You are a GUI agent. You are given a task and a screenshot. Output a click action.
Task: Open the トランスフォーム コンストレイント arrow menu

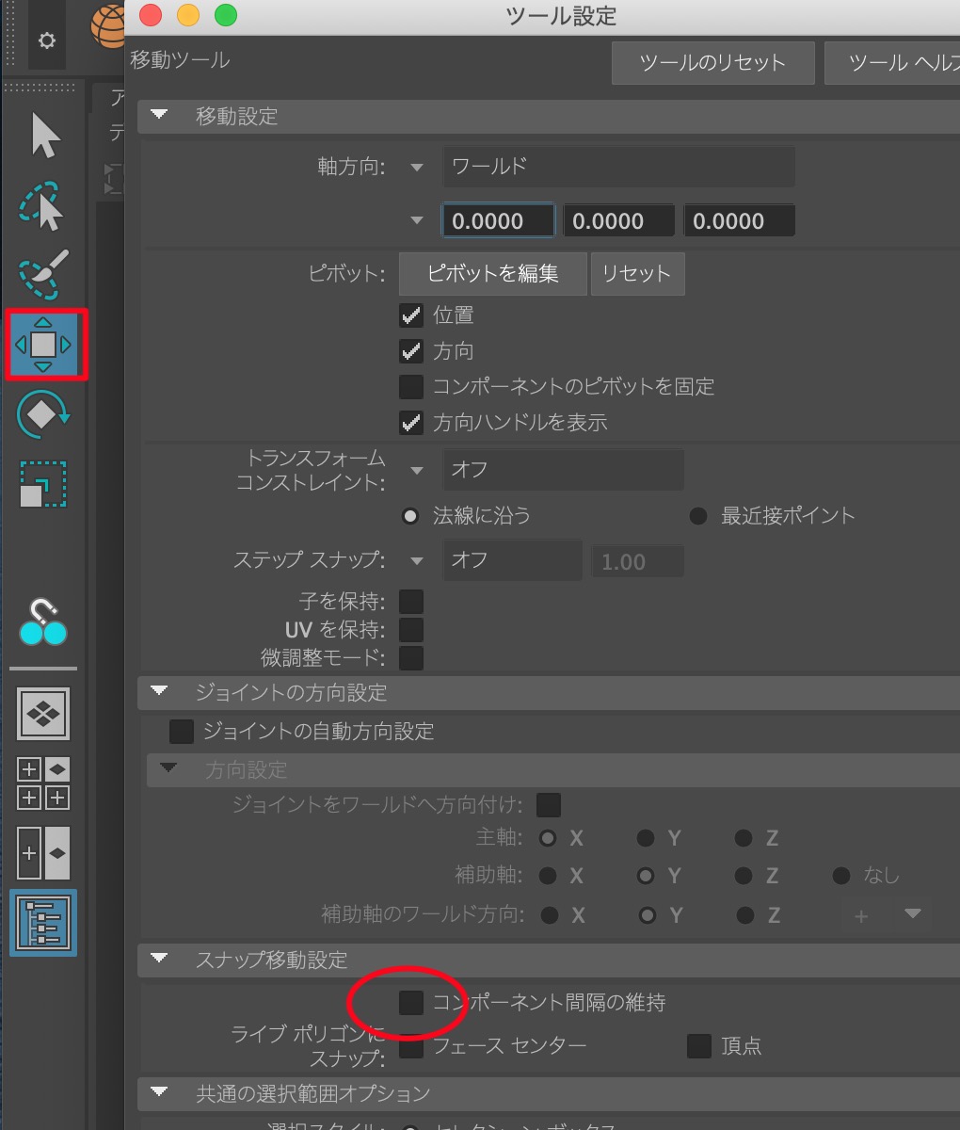(x=417, y=470)
